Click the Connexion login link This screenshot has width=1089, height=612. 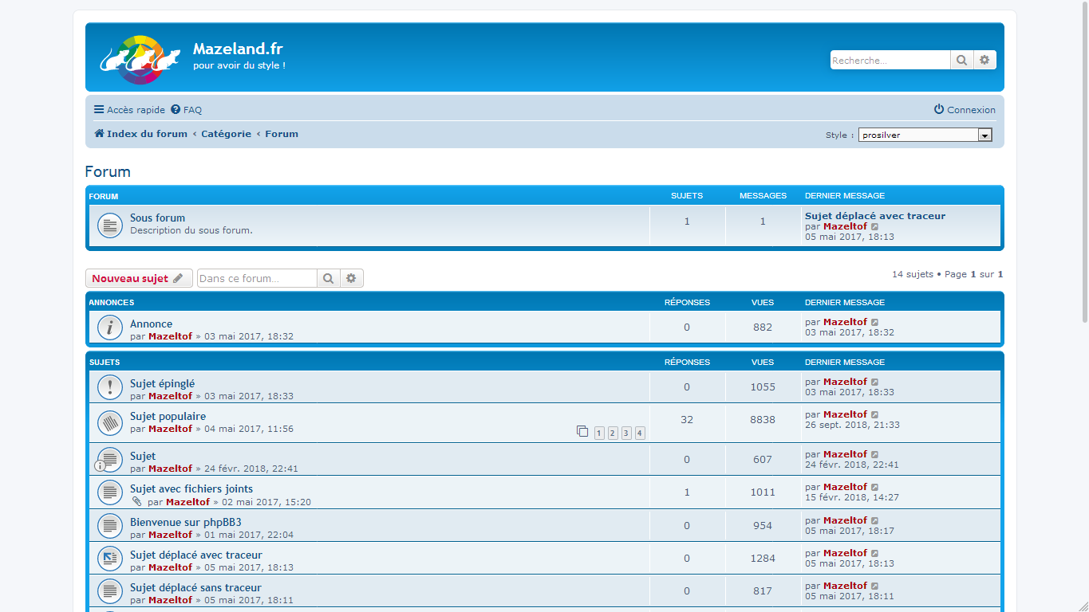point(965,110)
